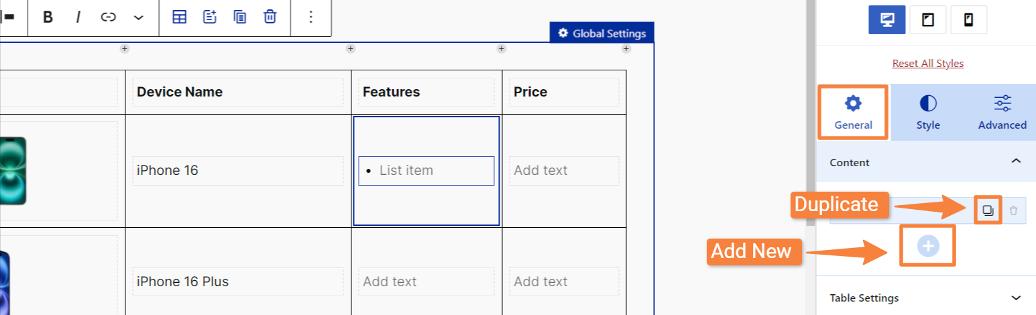
Task: Click the List item bullet field
Action: [426, 170]
